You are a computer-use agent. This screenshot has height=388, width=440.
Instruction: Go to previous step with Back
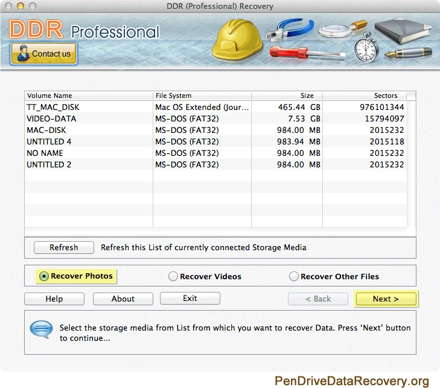click(x=318, y=299)
